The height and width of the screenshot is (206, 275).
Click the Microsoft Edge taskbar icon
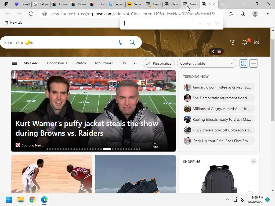coord(44,200)
